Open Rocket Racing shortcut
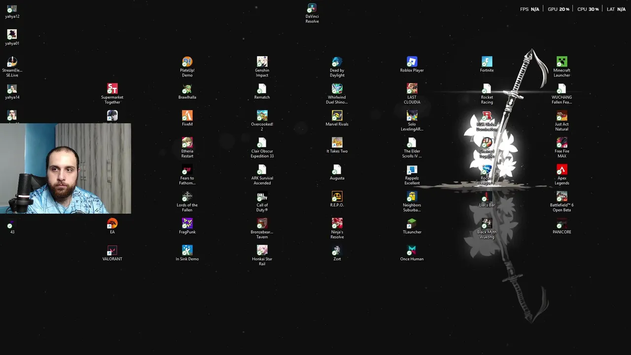This screenshot has width=631, height=355. (x=487, y=94)
